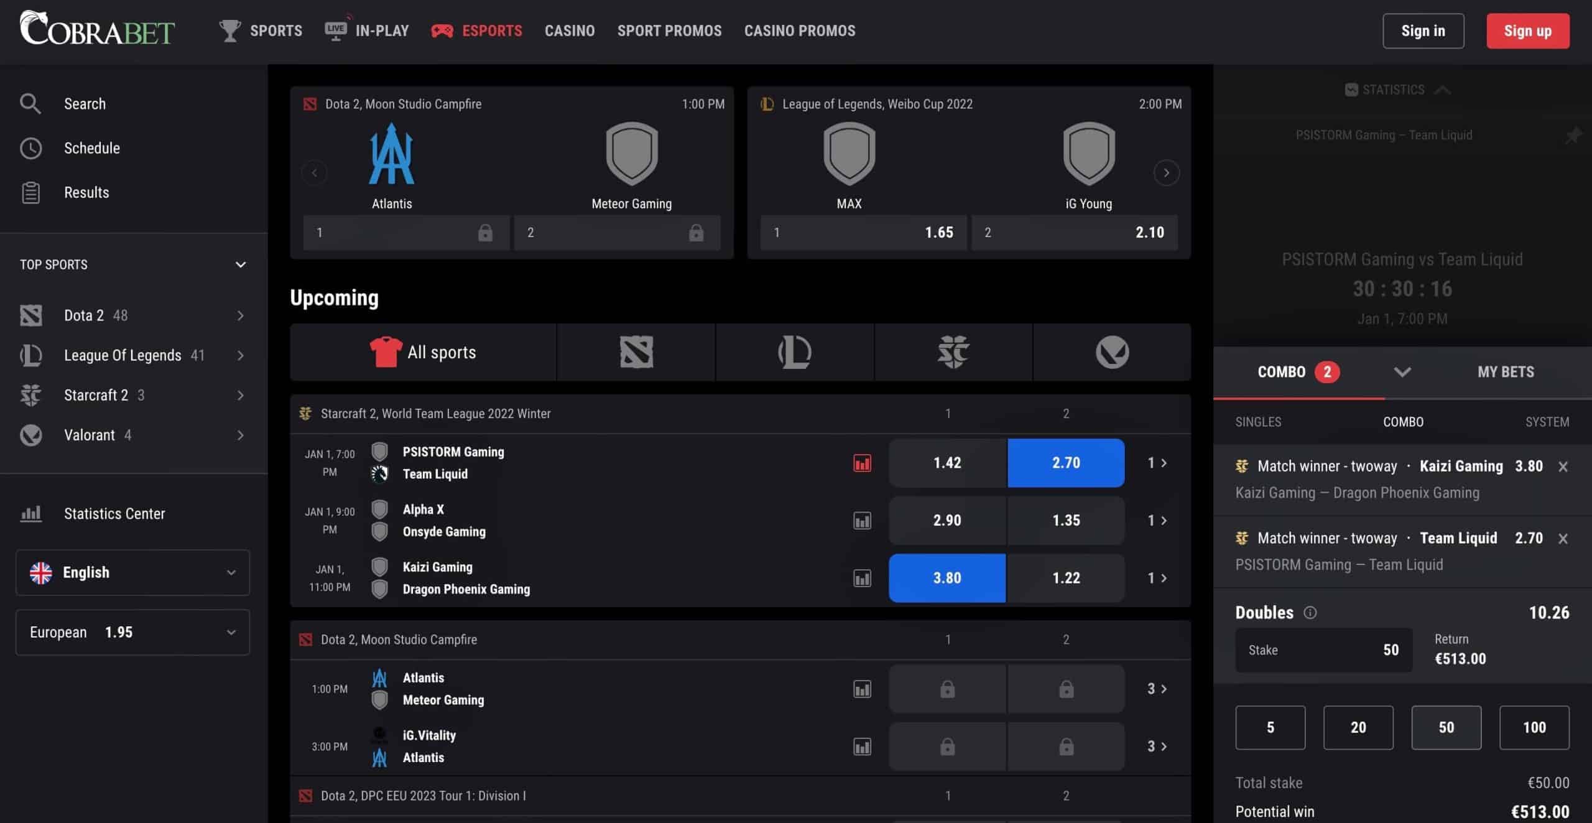Switch to MY BETS tab
Screen dimensions: 1592x823
point(1505,372)
